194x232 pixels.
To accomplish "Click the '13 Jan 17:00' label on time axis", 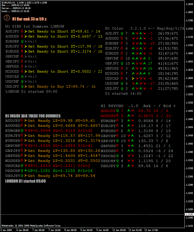I will pos(151,230).
